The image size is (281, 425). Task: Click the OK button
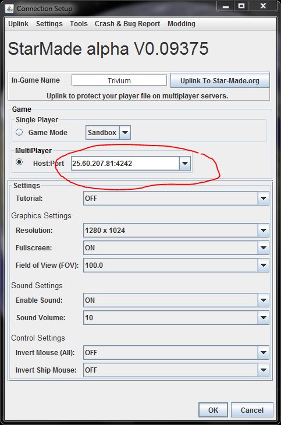point(213,410)
